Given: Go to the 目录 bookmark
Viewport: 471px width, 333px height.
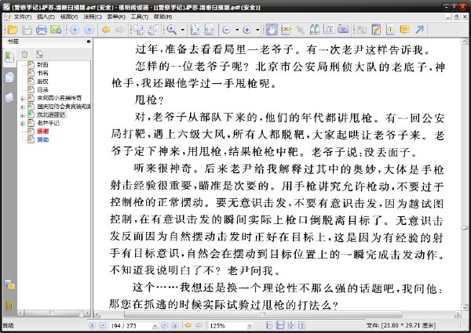Looking at the screenshot, I should pyautogui.click(x=42, y=90).
